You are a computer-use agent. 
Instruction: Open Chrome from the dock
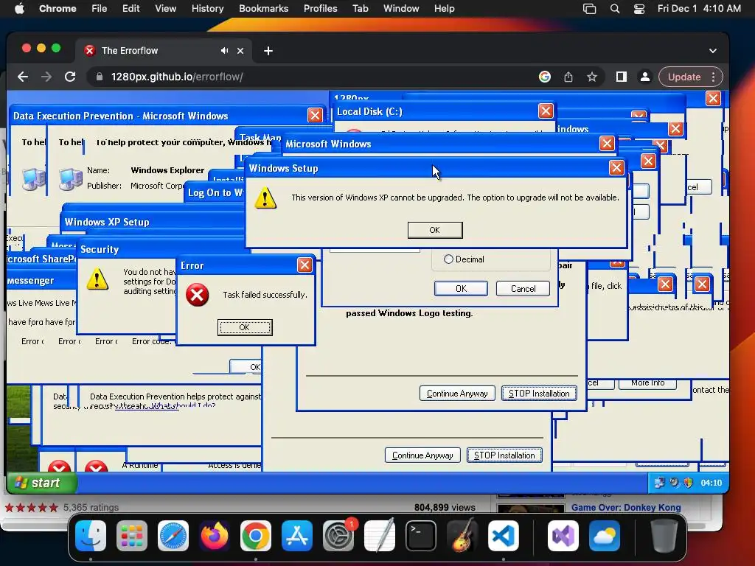256,536
